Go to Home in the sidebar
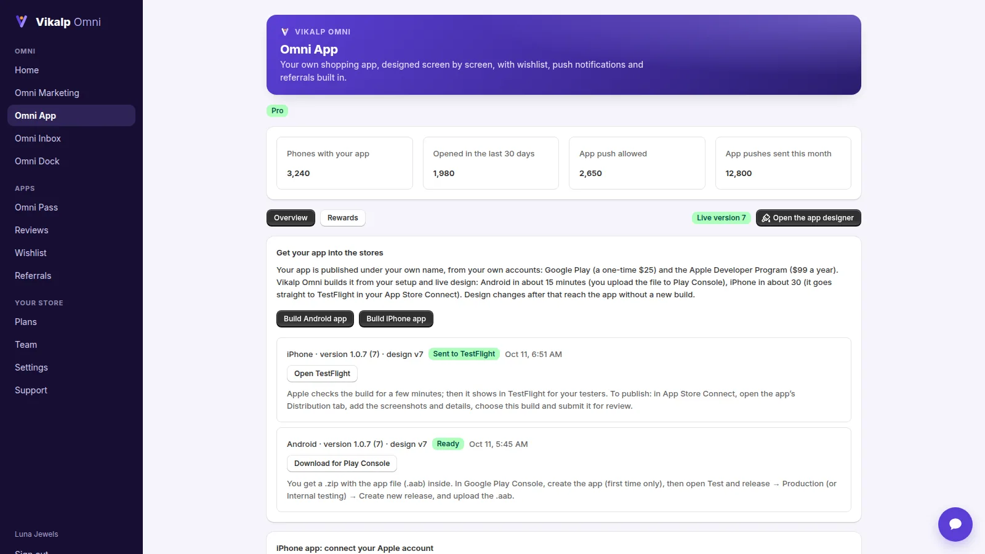Image resolution: width=985 pixels, height=554 pixels. click(71, 70)
